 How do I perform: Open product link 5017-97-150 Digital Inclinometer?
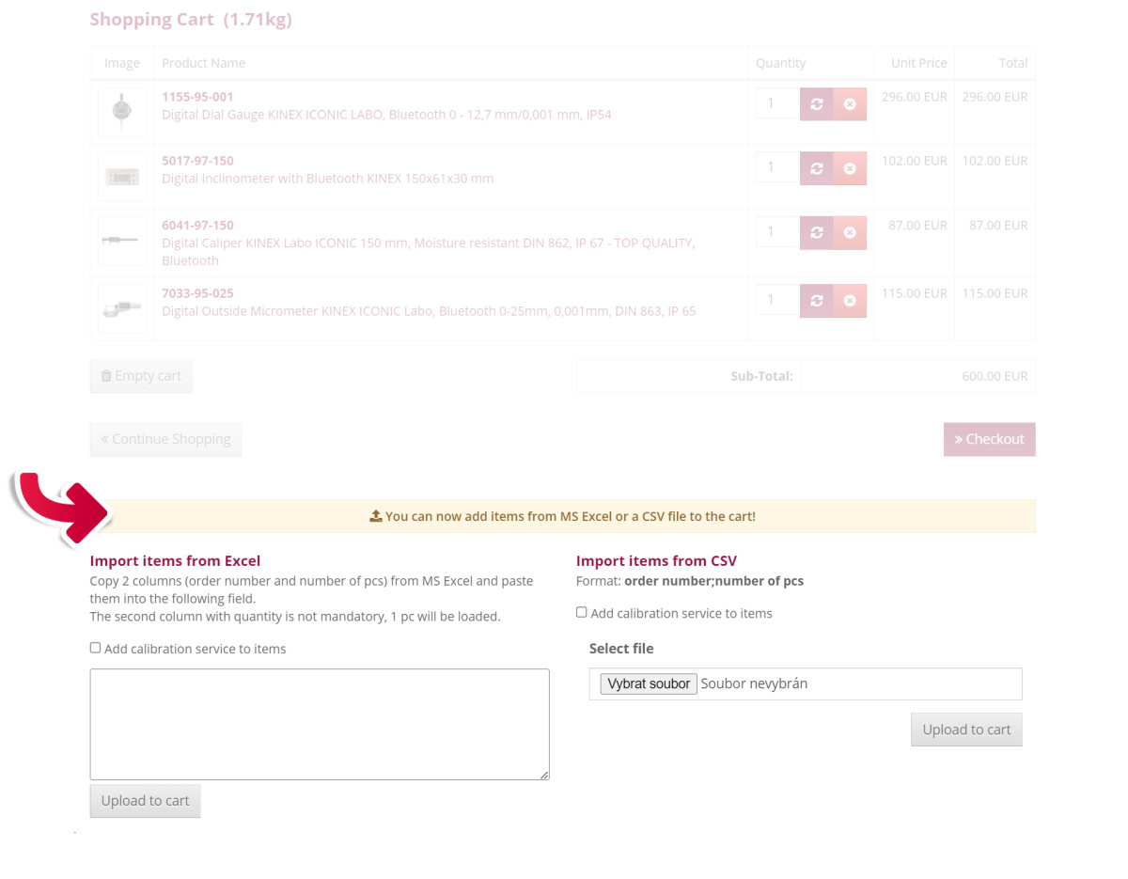pyautogui.click(x=197, y=161)
